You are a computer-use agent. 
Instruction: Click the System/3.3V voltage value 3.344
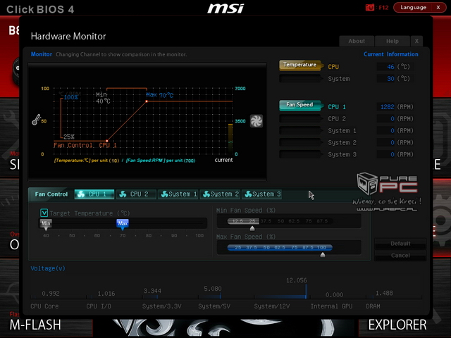point(152,291)
